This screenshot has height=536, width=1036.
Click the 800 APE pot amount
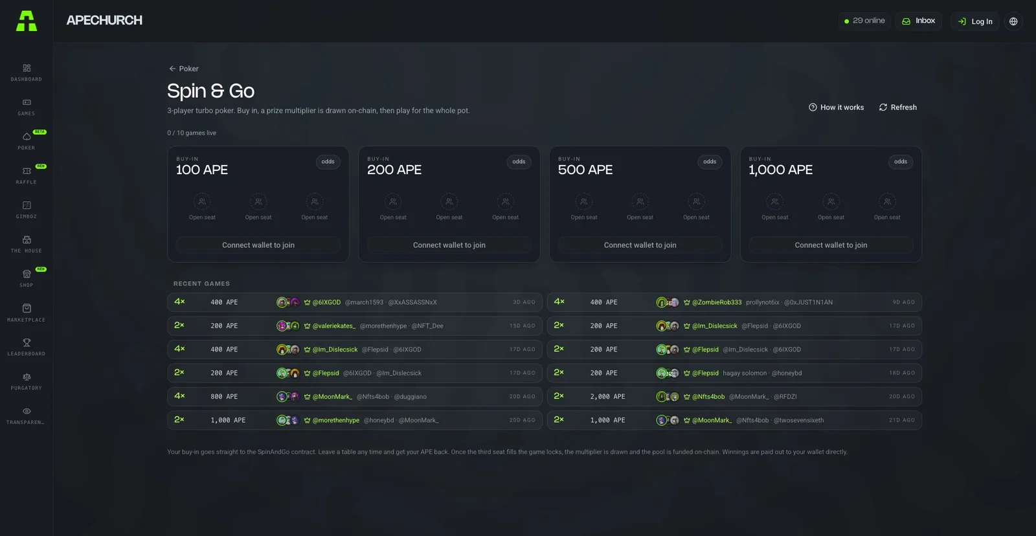tap(224, 397)
